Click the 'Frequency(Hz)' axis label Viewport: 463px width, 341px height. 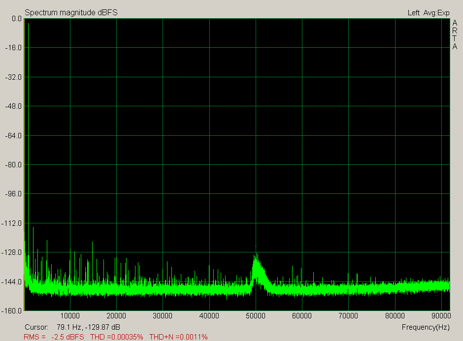426,327
